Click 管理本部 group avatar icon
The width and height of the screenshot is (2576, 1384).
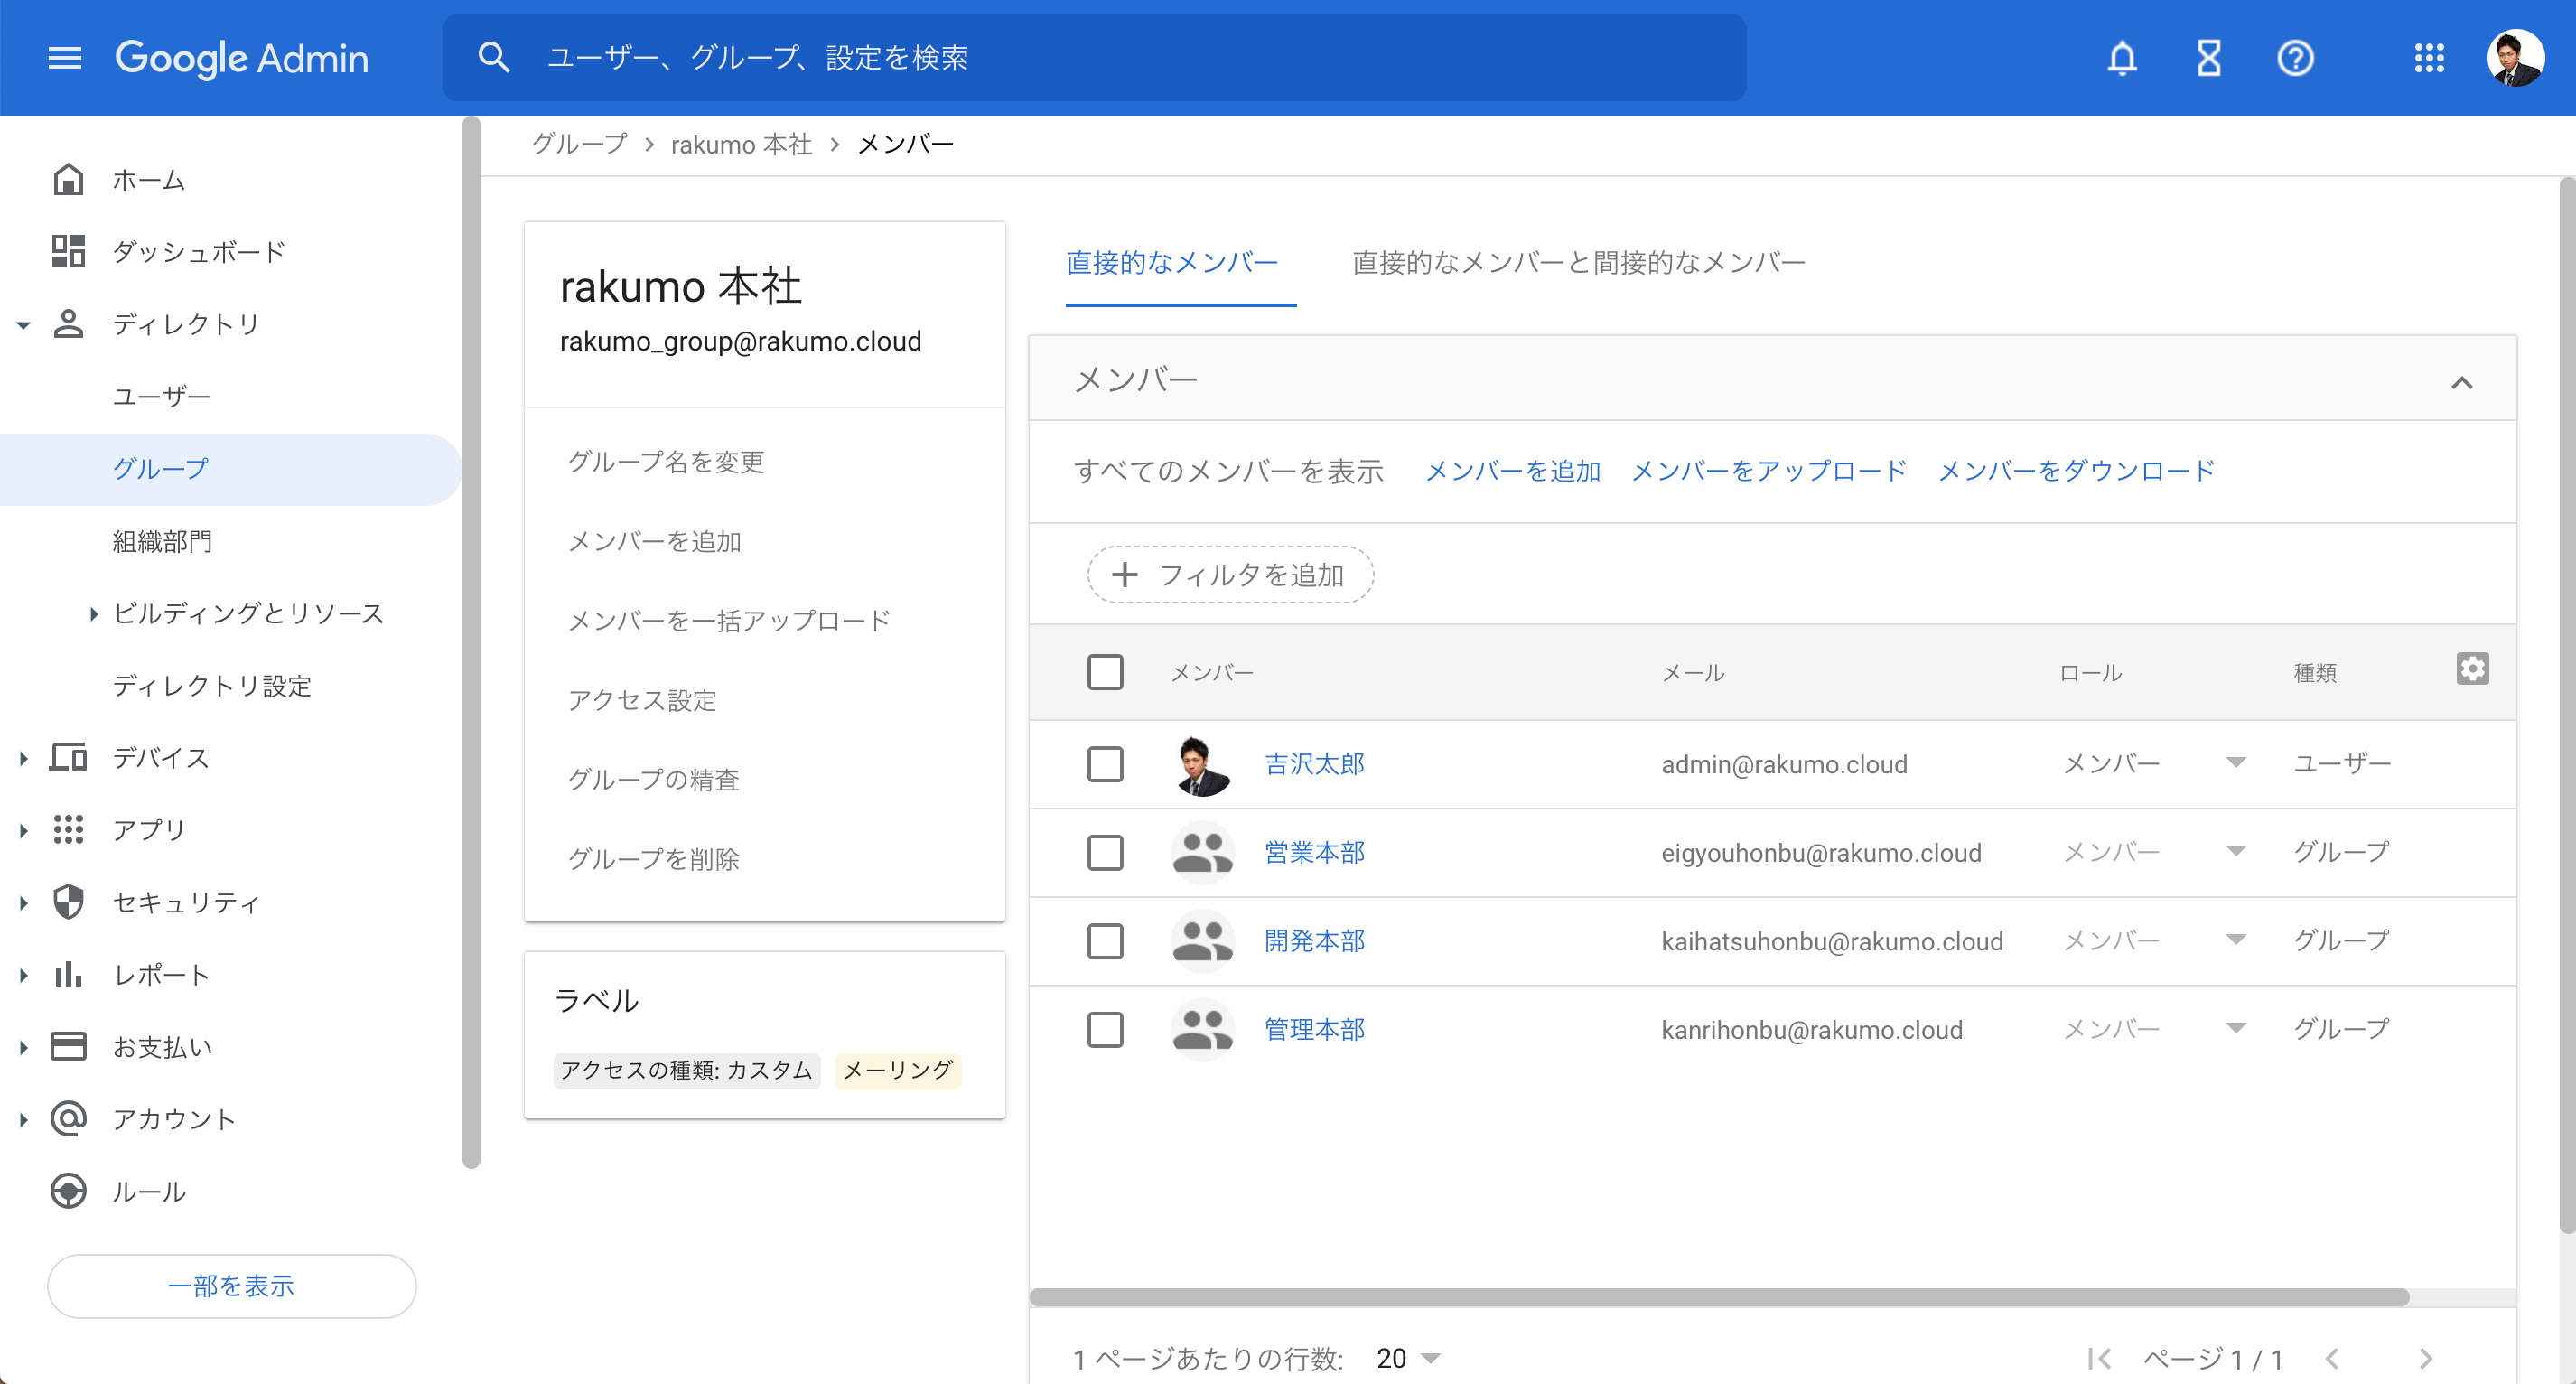(1202, 1029)
